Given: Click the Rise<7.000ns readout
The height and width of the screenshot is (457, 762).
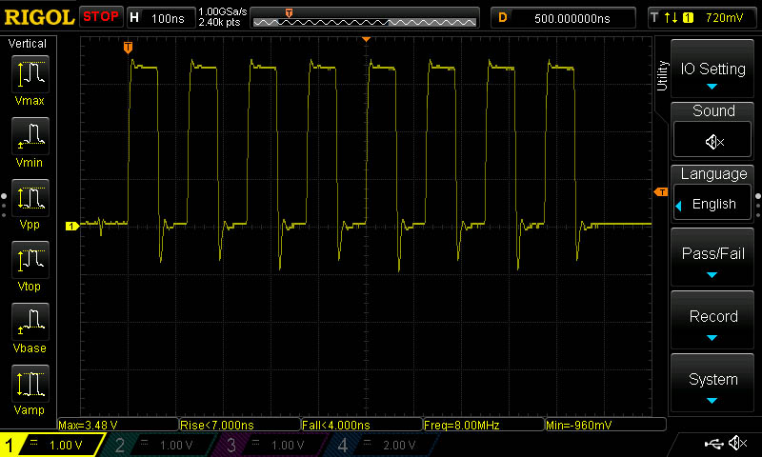Looking at the screenshot, I should tap(240, 425).
